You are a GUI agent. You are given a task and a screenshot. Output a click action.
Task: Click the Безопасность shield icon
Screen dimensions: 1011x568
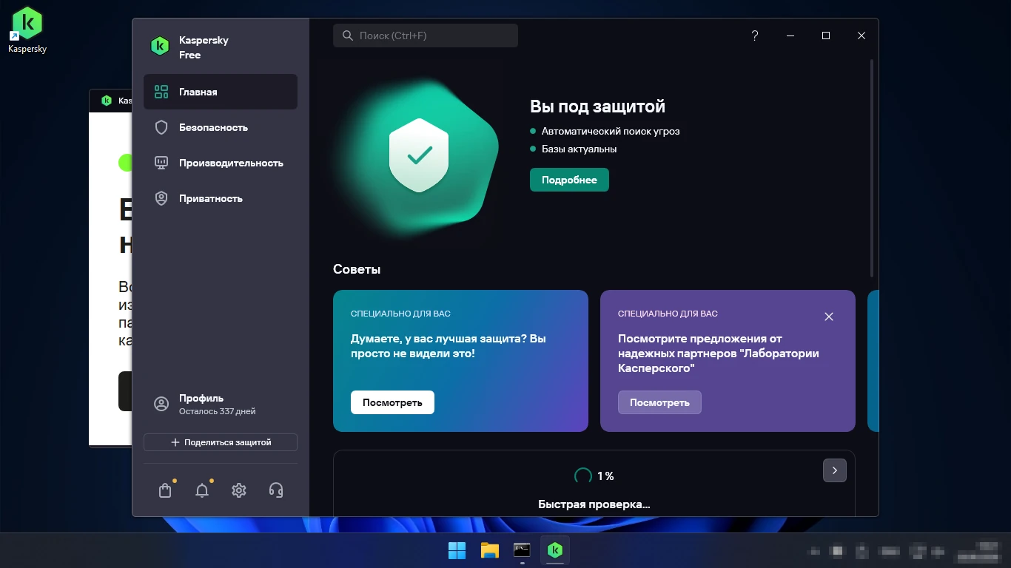click(161, 127)
